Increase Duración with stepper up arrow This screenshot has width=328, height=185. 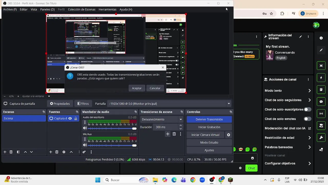click(181, 126)
